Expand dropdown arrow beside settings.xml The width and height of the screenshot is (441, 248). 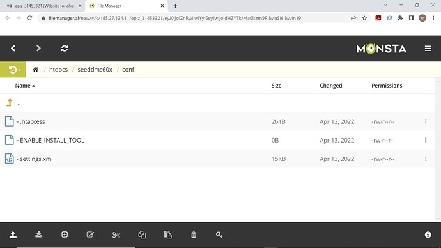coord(17,159)
